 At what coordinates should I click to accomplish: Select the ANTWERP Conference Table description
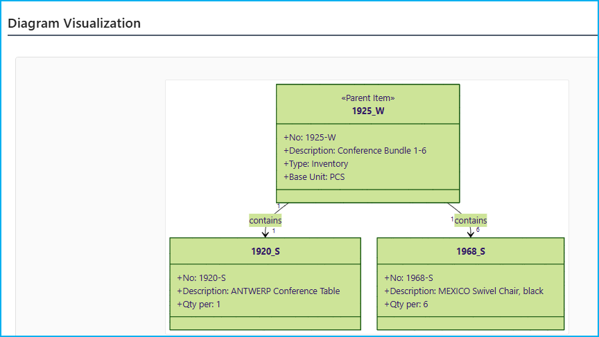point(259,291)
